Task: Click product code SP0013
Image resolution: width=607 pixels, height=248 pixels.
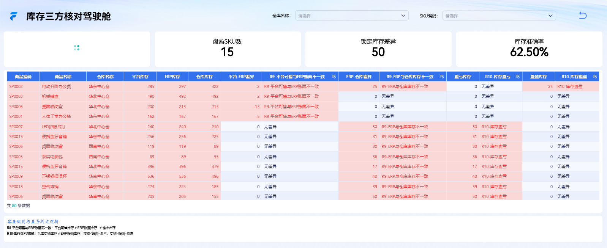Action: (x=16, y=187)
